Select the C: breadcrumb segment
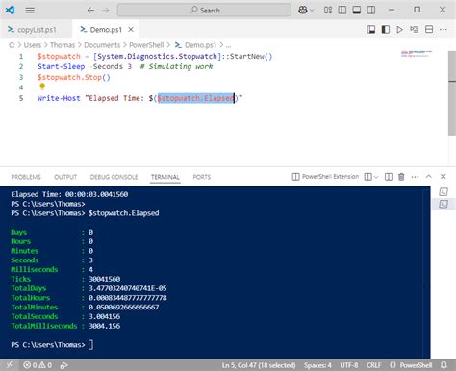Viewport: 456px width, 371px height. point(12,45)
